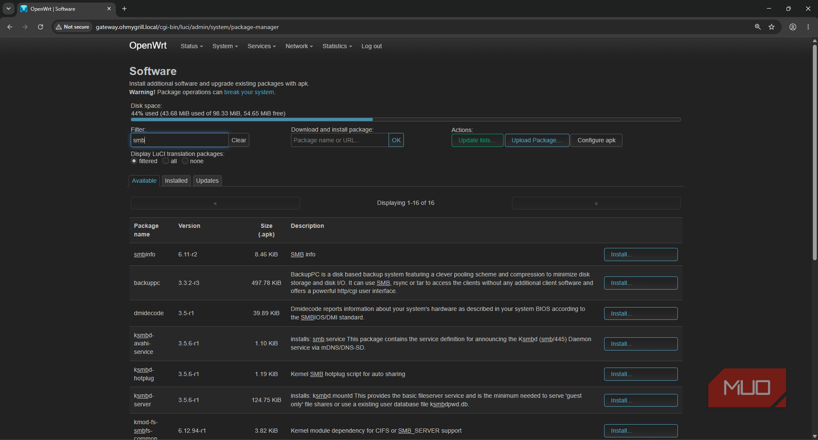Click Upload Package button
This screenshot has width=818, height=440.
point(537,140)
